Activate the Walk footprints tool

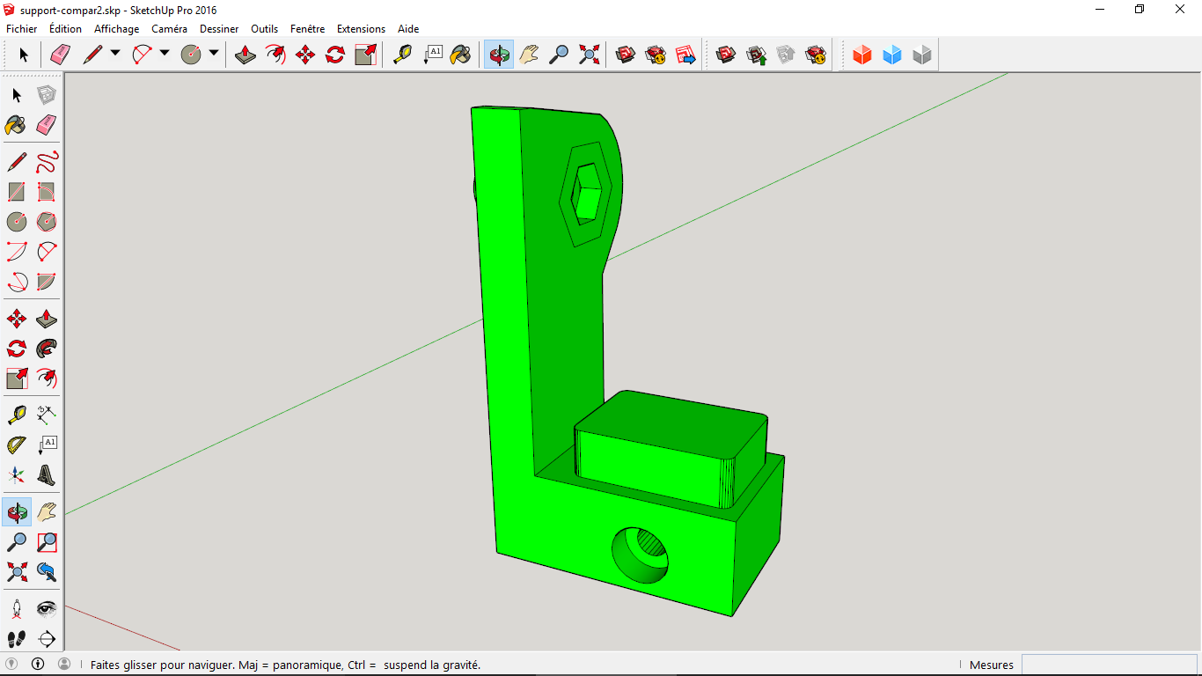17,638
